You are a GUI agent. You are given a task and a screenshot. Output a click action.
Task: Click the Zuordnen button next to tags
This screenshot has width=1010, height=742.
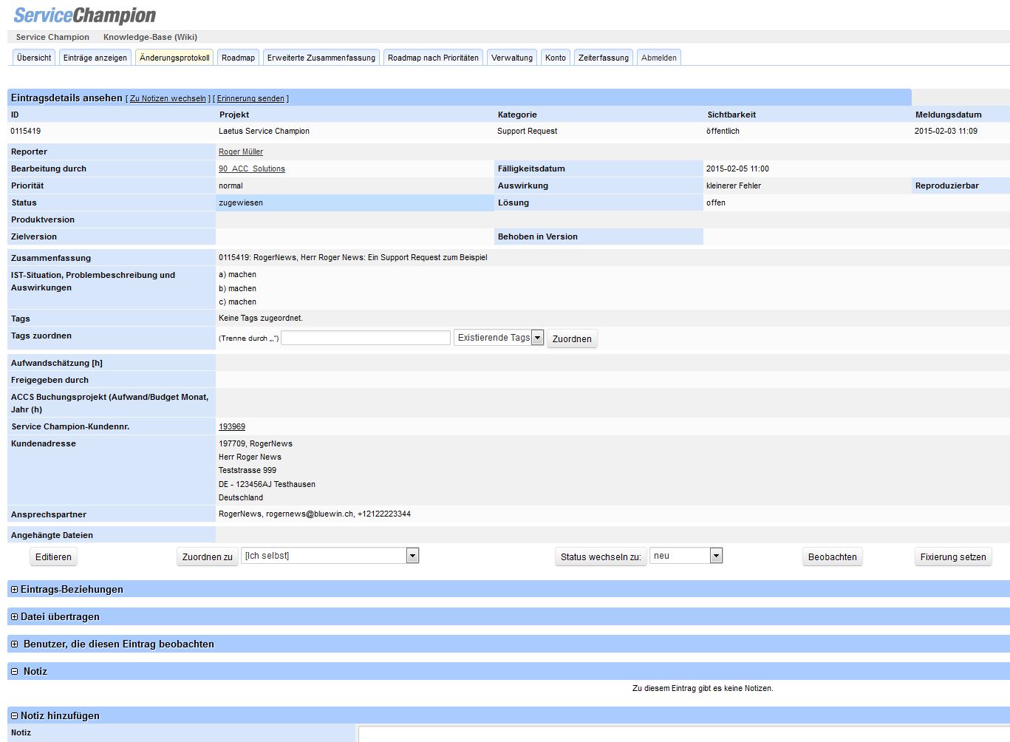coord(572,338)
